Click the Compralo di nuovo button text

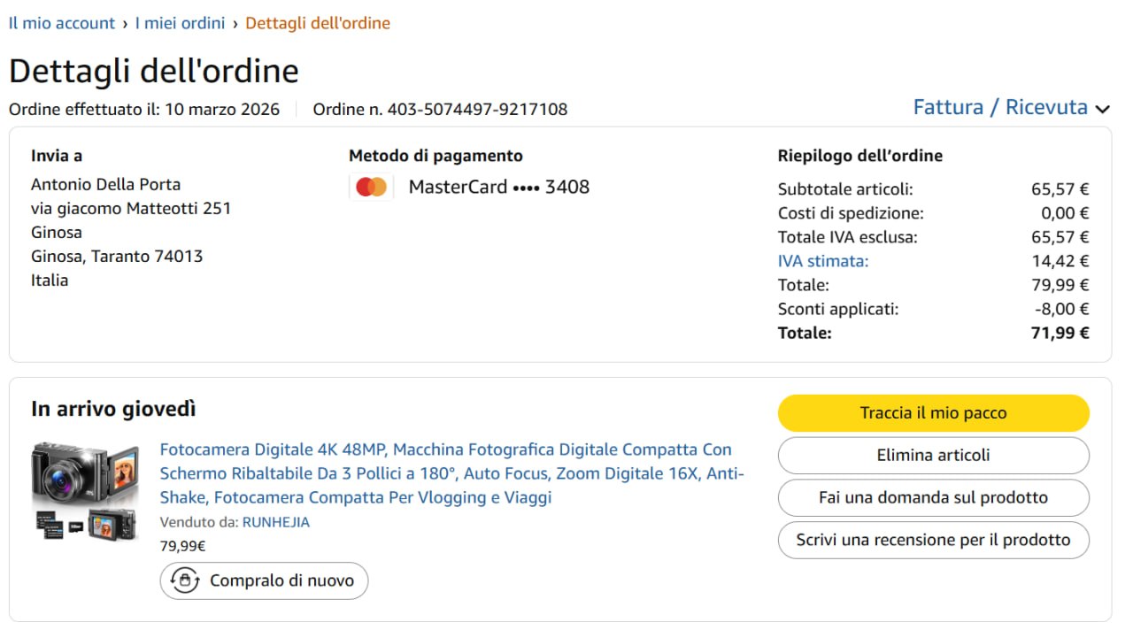coord(281,580)
